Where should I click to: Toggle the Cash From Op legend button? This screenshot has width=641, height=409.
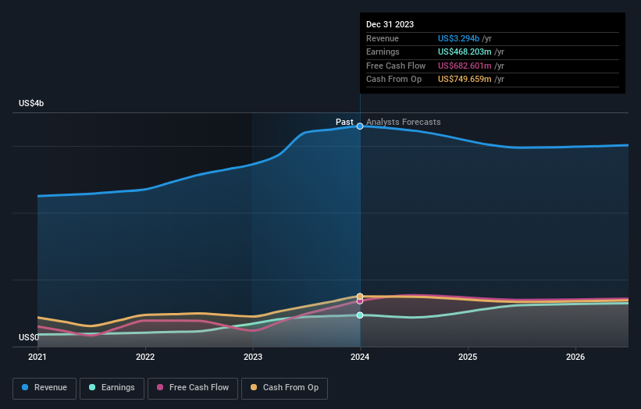click(x=284, y=388)
